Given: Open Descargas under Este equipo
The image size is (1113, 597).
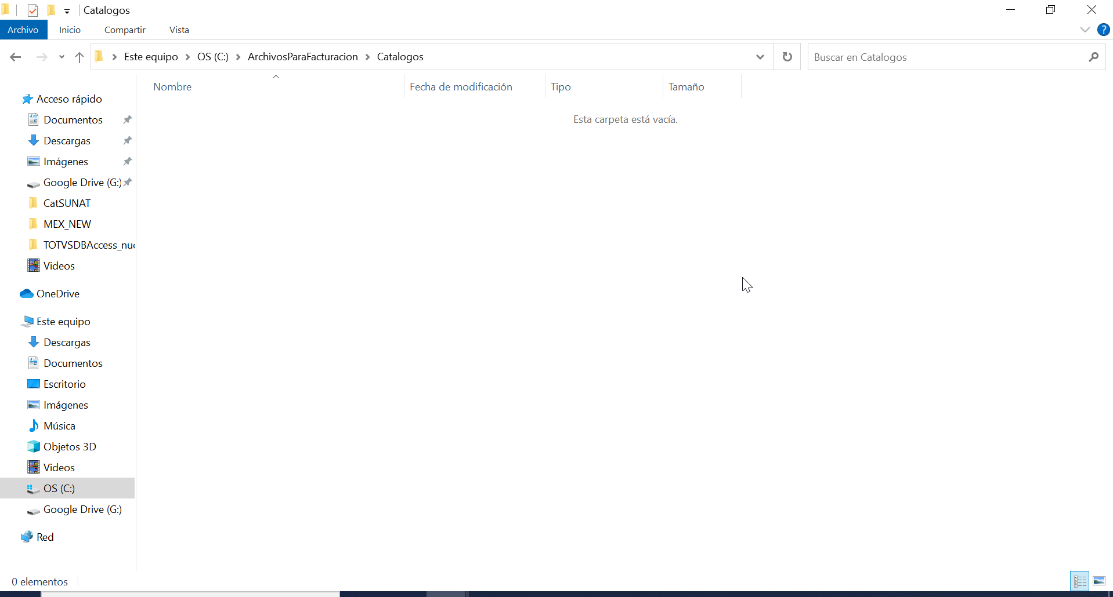Looking at the screenshot, I should 67,343.
